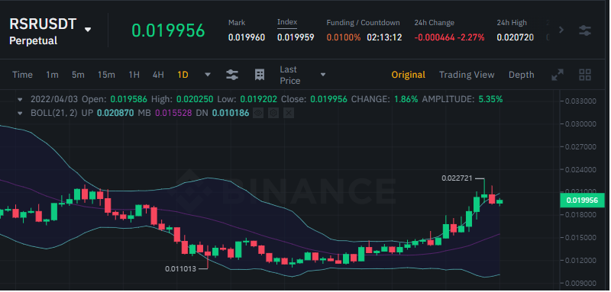The width and height of the screenshot is (611, 292).
Task: Select the 4H interval
Action: pos(158,75)
